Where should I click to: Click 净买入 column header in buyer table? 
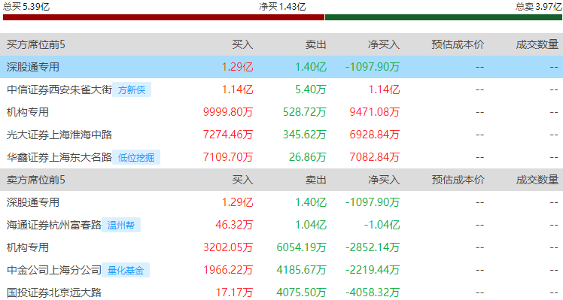pos(384,44)
